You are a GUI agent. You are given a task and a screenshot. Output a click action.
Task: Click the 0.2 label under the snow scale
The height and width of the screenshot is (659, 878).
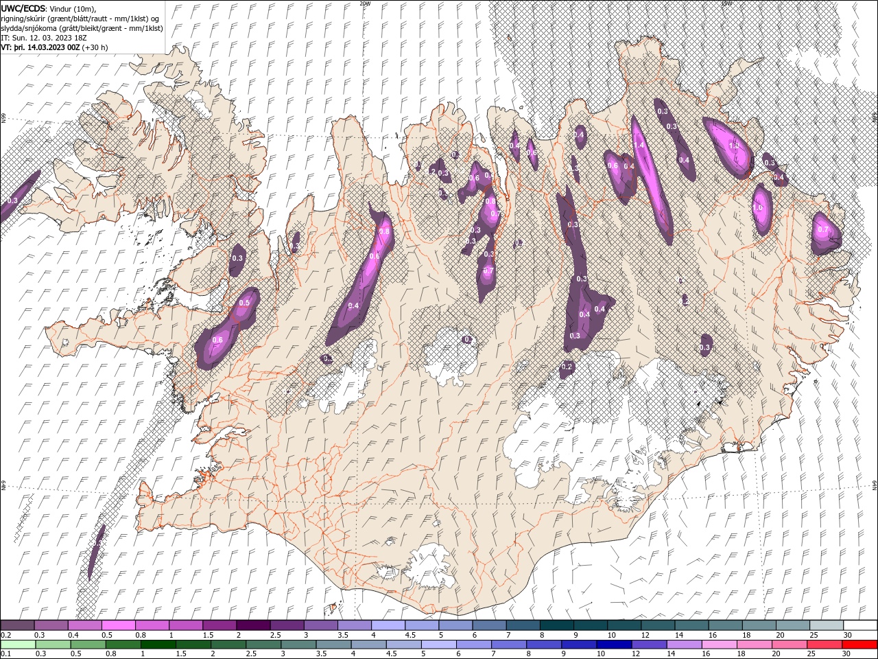click(x=5, y=635)
